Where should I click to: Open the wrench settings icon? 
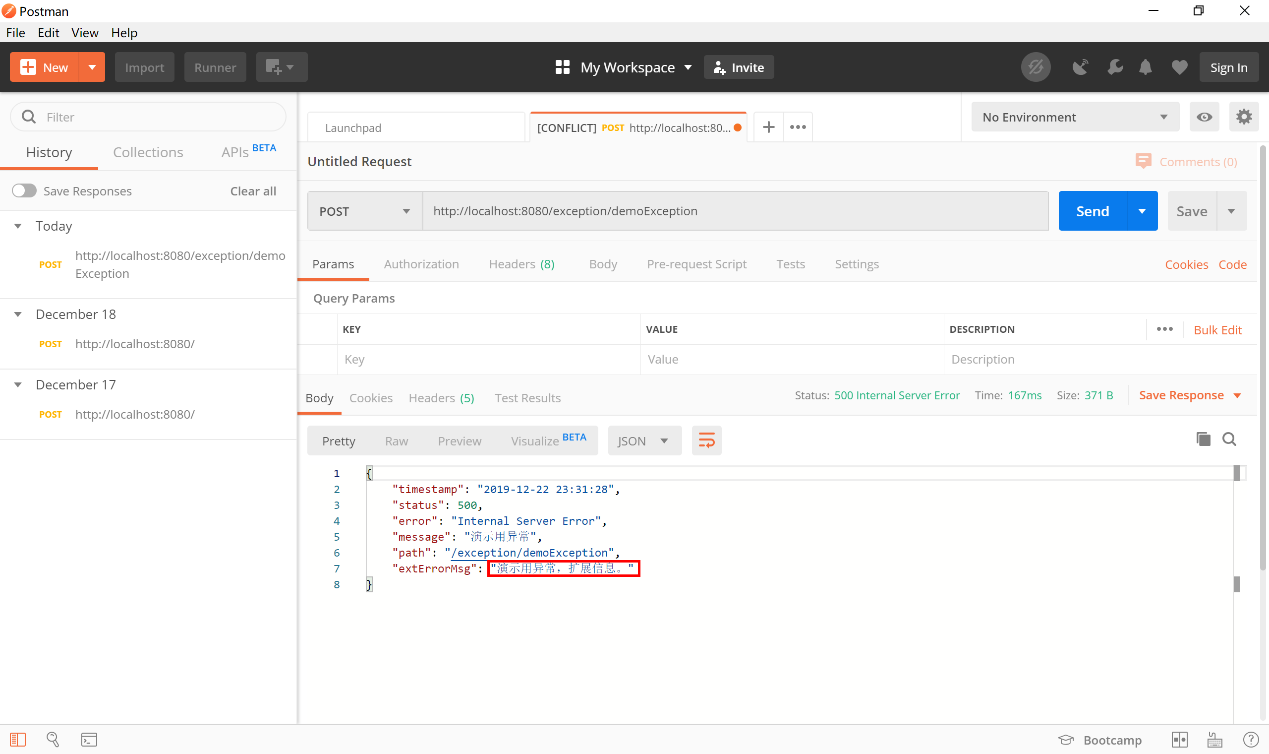click(x=1115, y=67)
